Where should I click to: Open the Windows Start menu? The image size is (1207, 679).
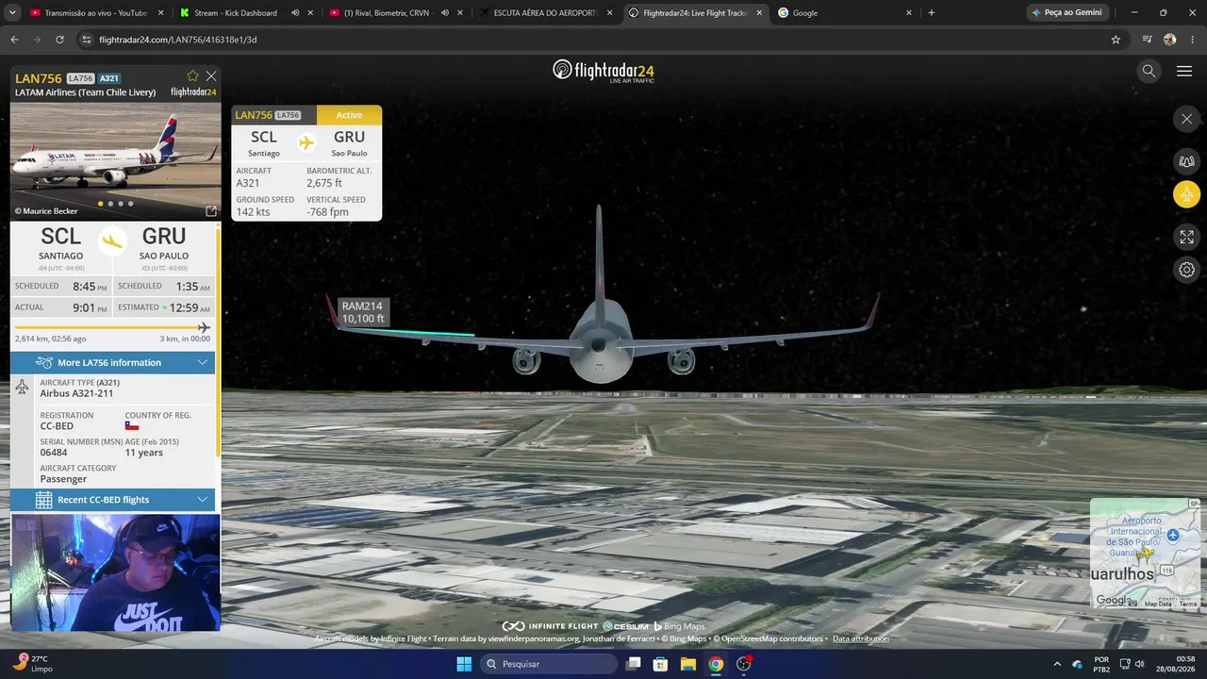[464, 664]
